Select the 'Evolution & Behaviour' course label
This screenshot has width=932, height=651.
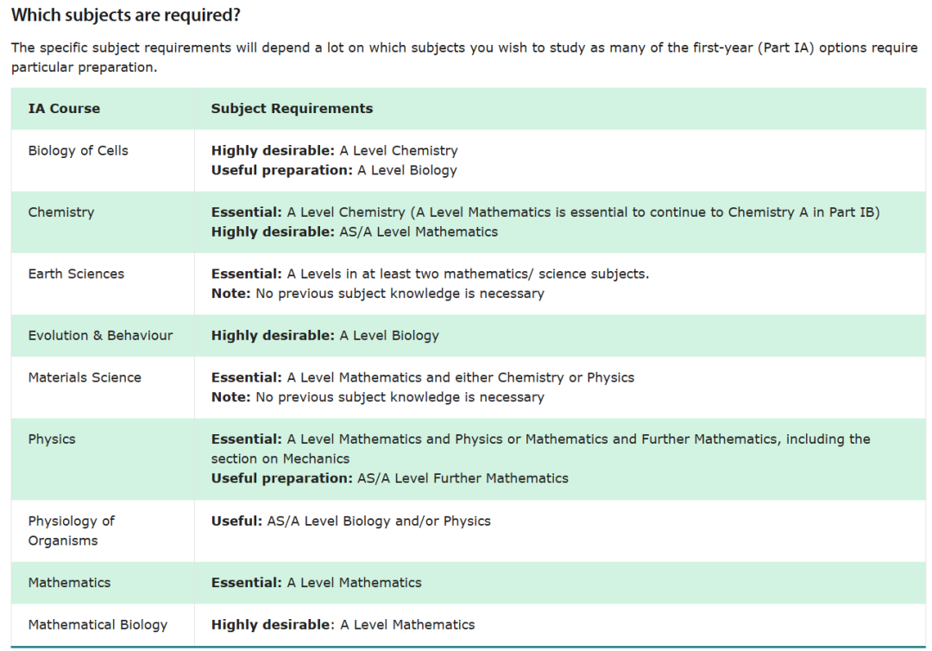coord(100,336)
